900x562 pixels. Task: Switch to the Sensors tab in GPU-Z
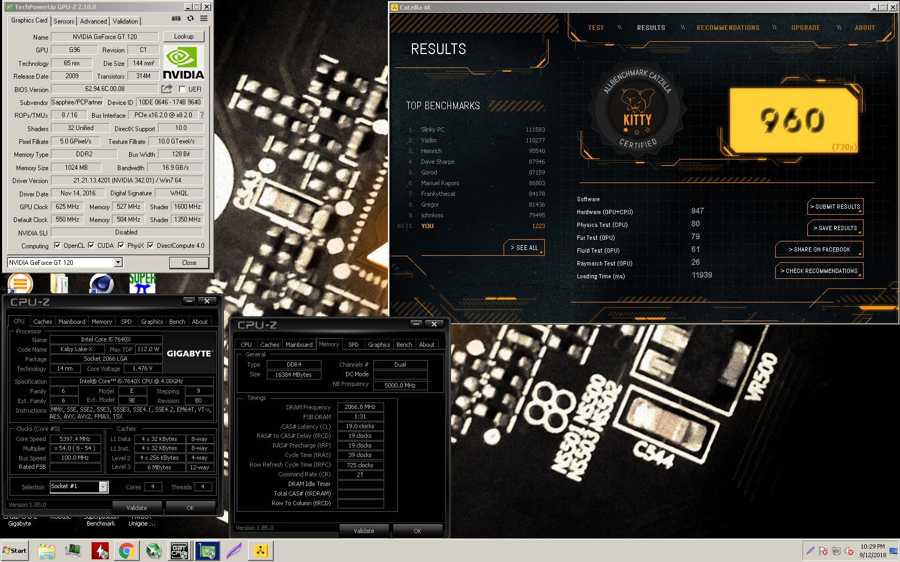[x=64, y=21]
